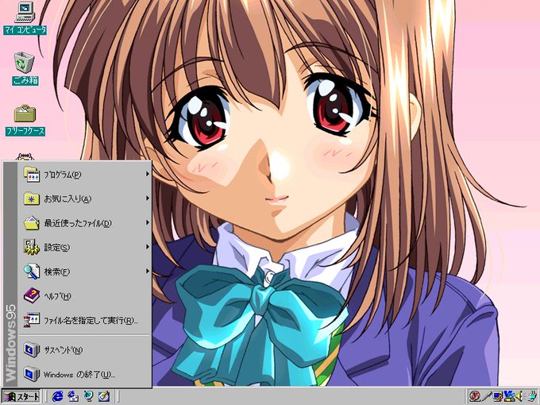Open プログラム(P) in the Start menu
Viewport: 540px width, 405px height.
point(85,175)
